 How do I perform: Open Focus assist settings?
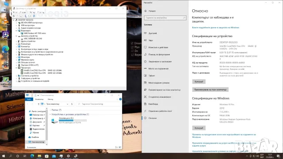159,54
